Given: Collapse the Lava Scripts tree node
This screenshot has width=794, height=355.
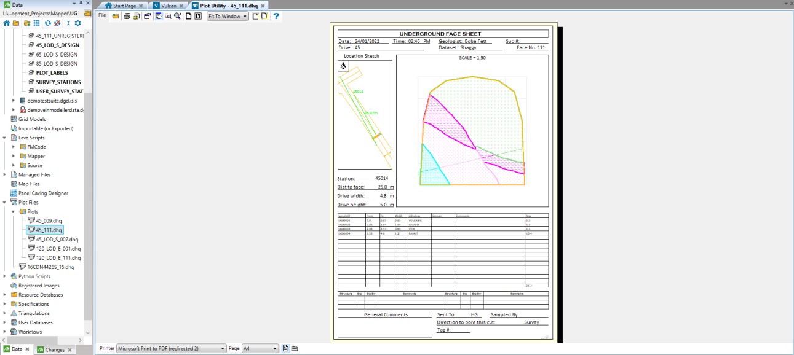Looking at the screenshot, I should (x=5, y=138).
